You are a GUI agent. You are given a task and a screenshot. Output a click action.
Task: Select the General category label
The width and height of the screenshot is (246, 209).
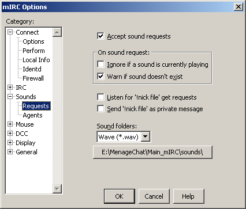(x=27, y=152)
